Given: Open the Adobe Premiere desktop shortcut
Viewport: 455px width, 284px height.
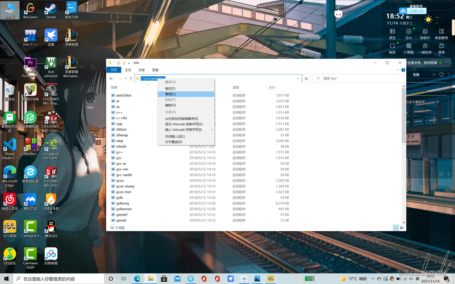Looking at the screenshot, I should (x=30, y=67).
